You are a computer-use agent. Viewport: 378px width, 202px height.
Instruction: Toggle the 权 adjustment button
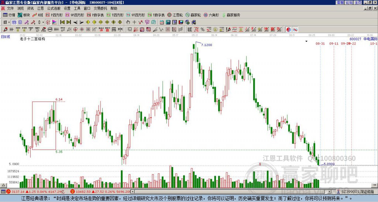coord(48,22)
